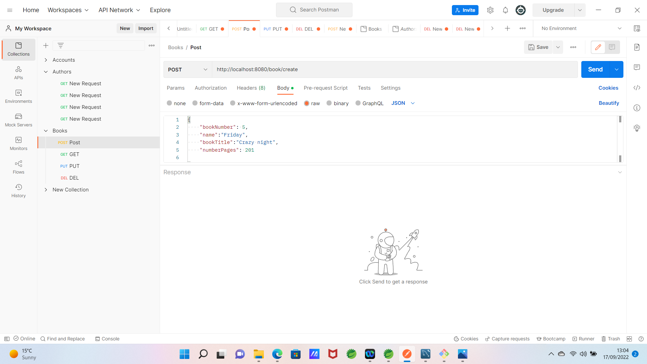Click the Invite button
This screenshot has height=364, width=647.
(x=465, y=10)
